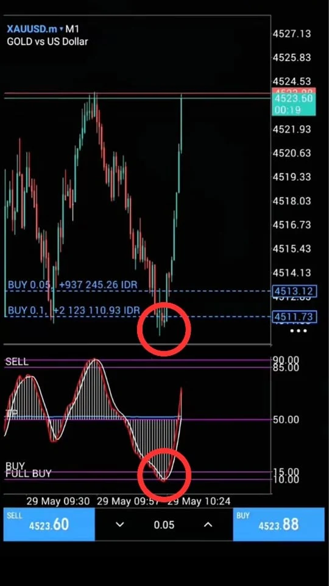Tap the 4514.13 price scale value
Screen dimensions: 329x586
(292, 273)
